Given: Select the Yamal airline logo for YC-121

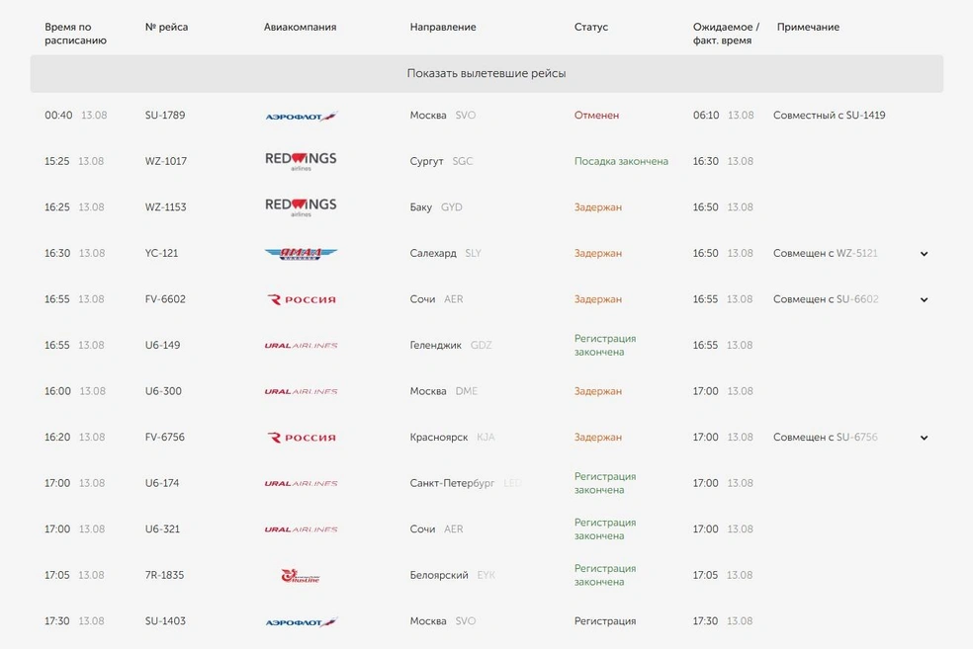Looking at the screenshot, I should (301, 253).
